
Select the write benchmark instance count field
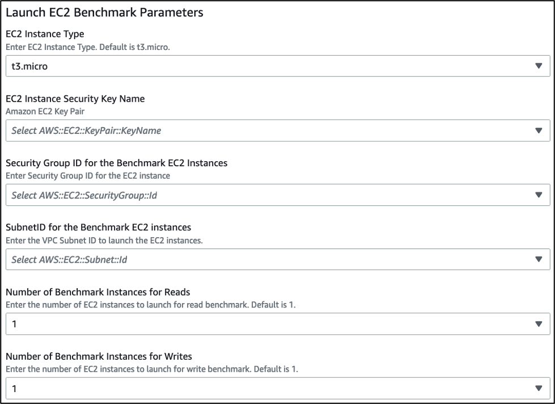point(227,389)
